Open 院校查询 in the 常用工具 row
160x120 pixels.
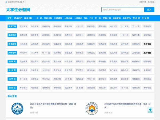[23, 26]
